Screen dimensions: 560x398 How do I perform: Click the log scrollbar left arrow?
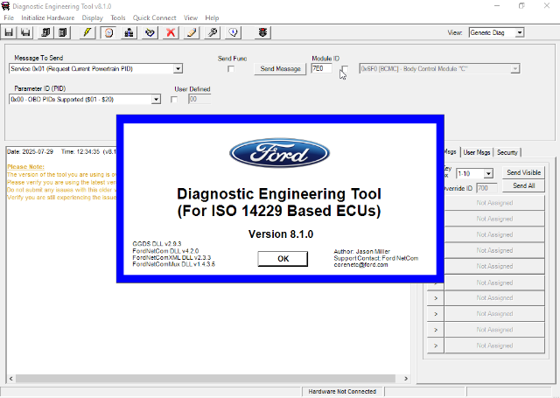11,379
